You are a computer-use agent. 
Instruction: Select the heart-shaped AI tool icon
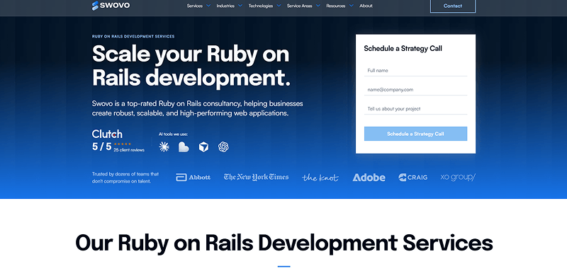(184, 147)
